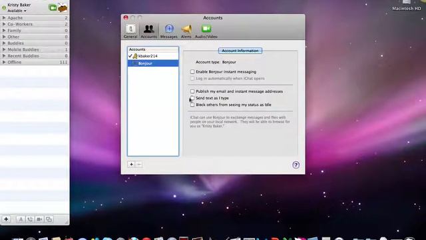Toggle Publish my email and instant message addresses
The height and width of the screenshot is (240, 426).
click(192, 91)
